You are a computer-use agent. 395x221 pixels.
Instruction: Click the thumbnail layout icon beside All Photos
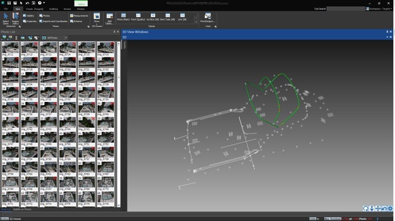[x=44, y=38]
